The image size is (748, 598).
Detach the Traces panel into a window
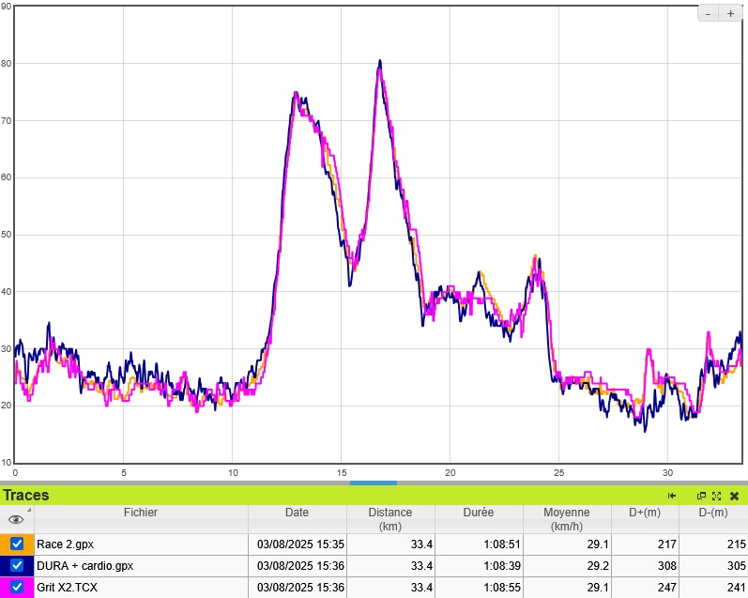point(701,496)
